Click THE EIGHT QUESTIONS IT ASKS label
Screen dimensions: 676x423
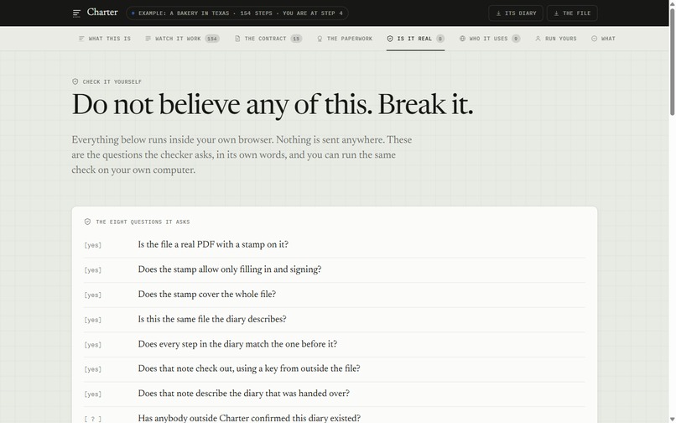pyautogui.click(x=143, y=222)
